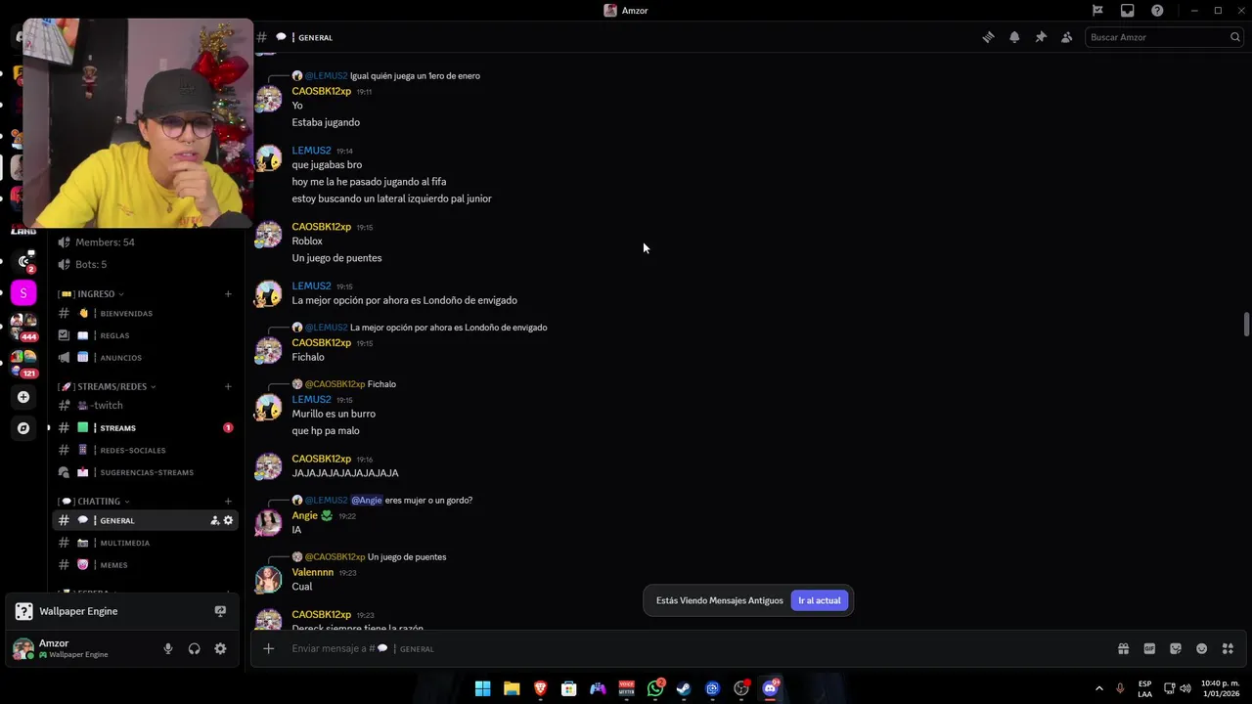Viewport: 1252px width, 704px height.
Task: Click the Members: 54 voice channel
Action: point(145,242)
